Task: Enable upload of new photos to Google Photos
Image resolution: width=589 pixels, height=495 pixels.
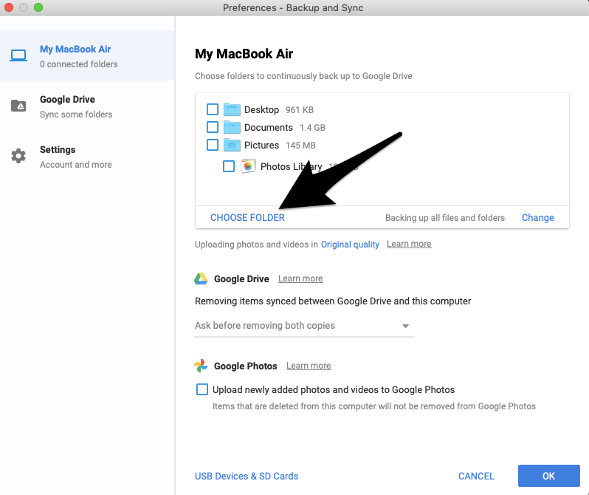Action: [x=202, y=389]
